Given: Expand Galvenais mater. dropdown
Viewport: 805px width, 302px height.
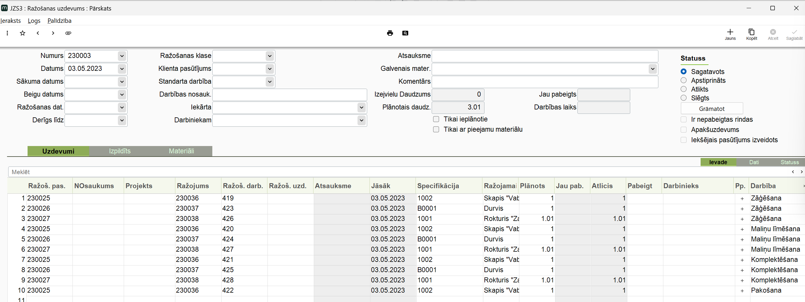Looking at the screenshot, I should 653,69.
